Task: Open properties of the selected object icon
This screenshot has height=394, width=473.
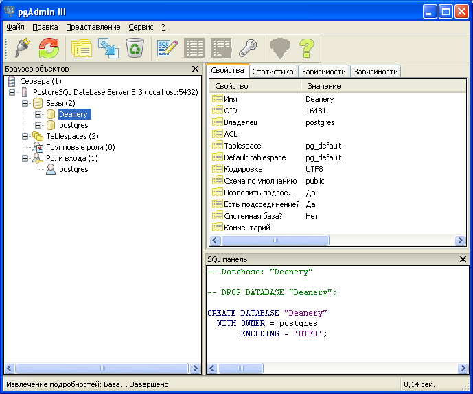Action: 82,47
